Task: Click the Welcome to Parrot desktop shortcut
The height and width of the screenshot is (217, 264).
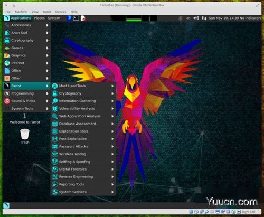Action: [x=25, y=118]
